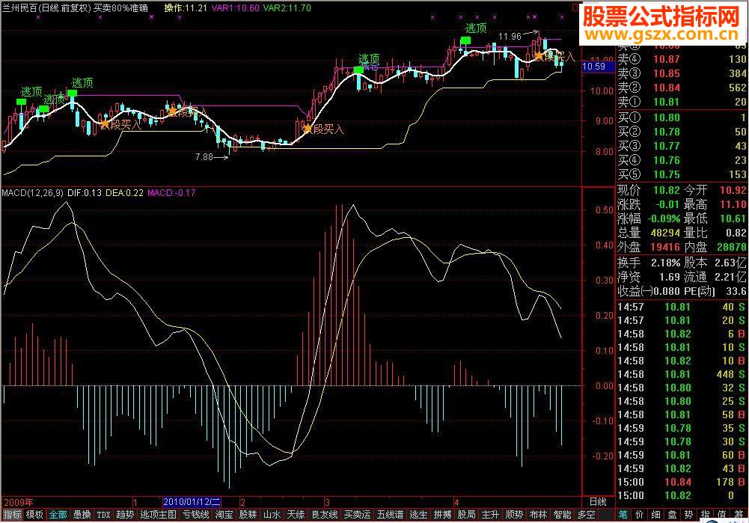Click the 买⑤ bid row at 10.75

click(681, 175)
